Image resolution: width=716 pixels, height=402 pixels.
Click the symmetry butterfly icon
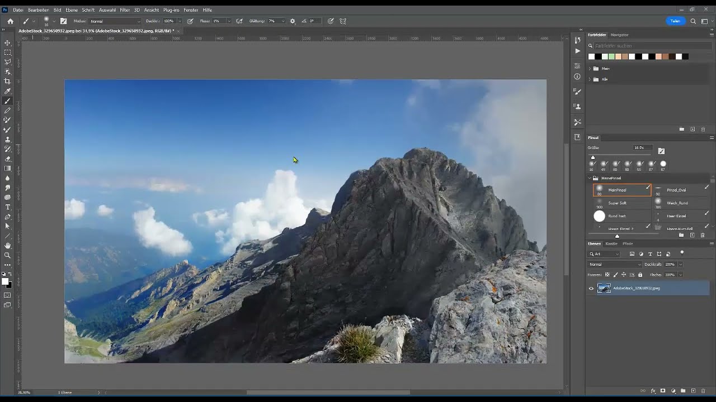pyautogui.click(x=343, y=21)
